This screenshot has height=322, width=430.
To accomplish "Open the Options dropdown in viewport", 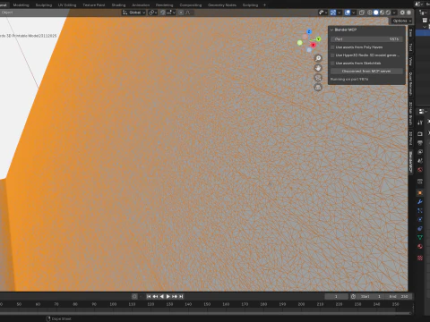I will coord(402,21).
